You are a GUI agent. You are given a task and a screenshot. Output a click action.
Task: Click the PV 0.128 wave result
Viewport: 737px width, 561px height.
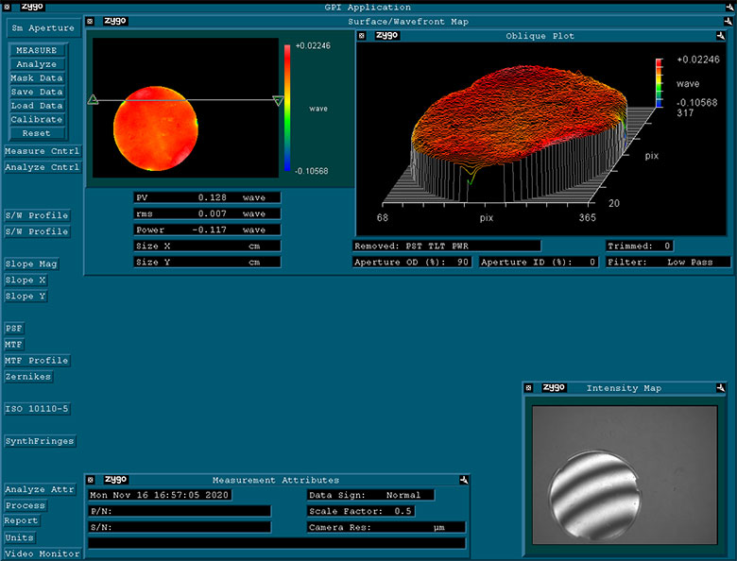pos(207,197)
